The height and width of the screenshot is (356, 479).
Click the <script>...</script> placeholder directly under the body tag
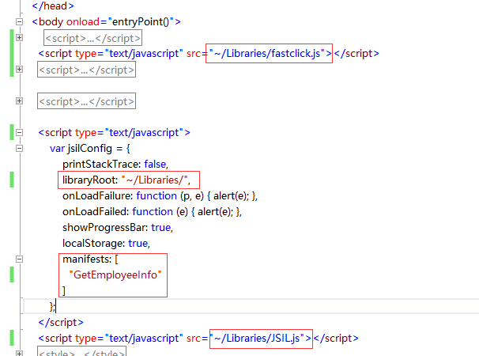pyautogui.click(x=92, y=38)
